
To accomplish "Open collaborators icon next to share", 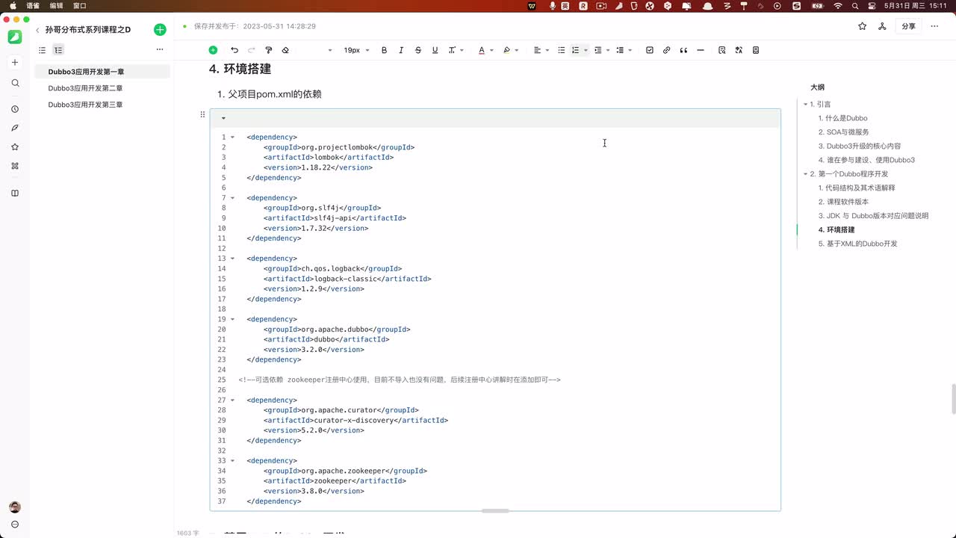I will (882, 26).
